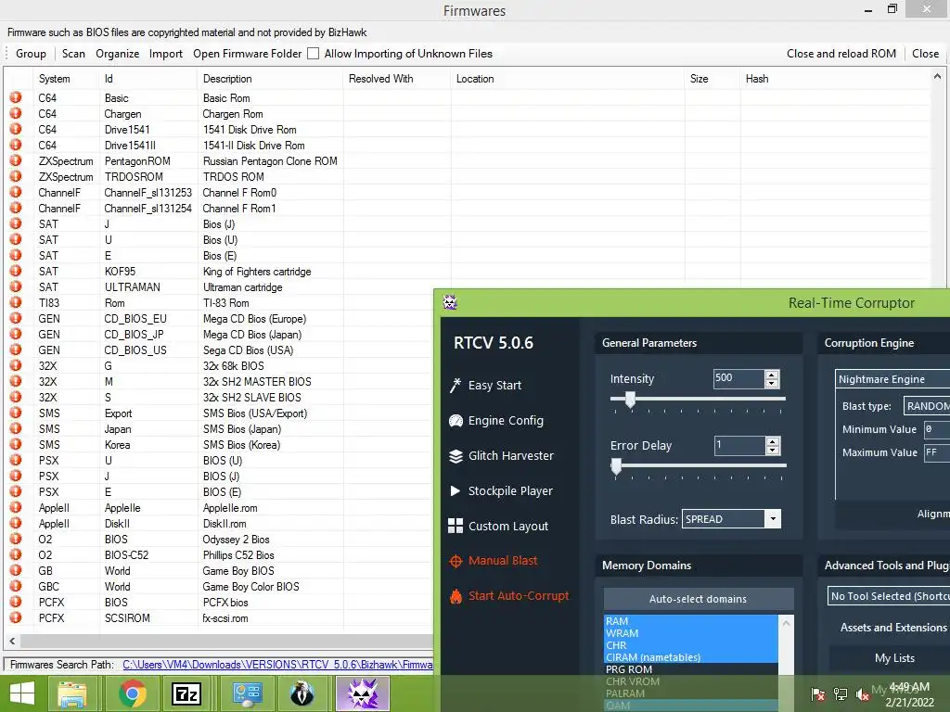Click Open Firmware Folder
Image resolution: width=950 pixels, height=712 pixels.
tap(247, 53)
